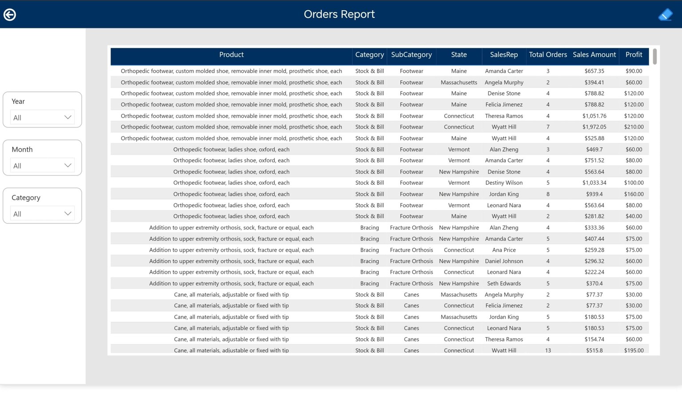Select the Daniel Johnson sales rep cell

pos(504,261)
